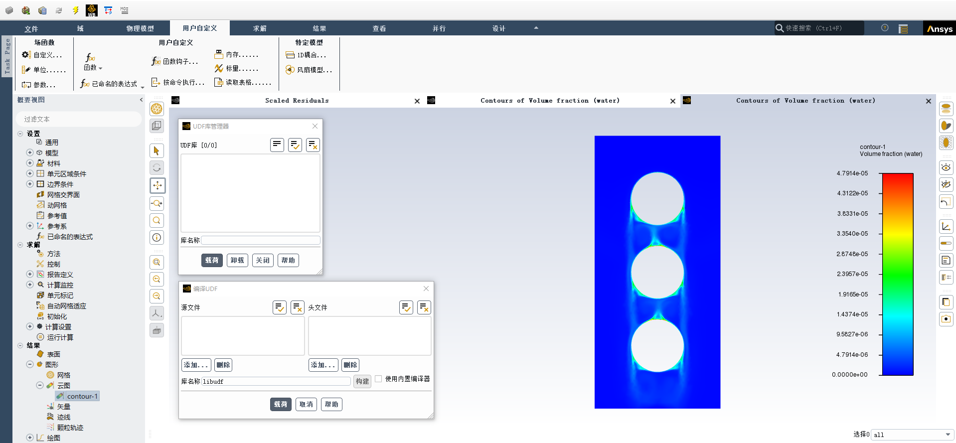Switch to the 求解 ribbon tab
The image size is (956, 443).
click(260, 28)
